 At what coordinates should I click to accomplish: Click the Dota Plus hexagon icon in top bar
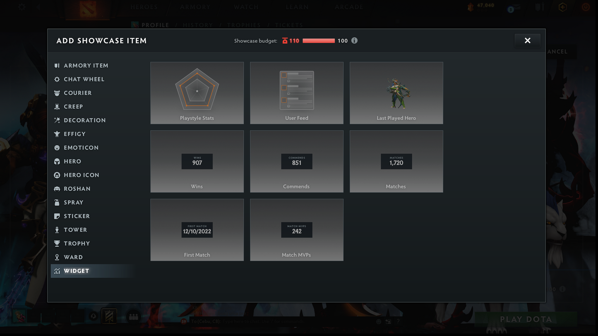coord(562,7)
